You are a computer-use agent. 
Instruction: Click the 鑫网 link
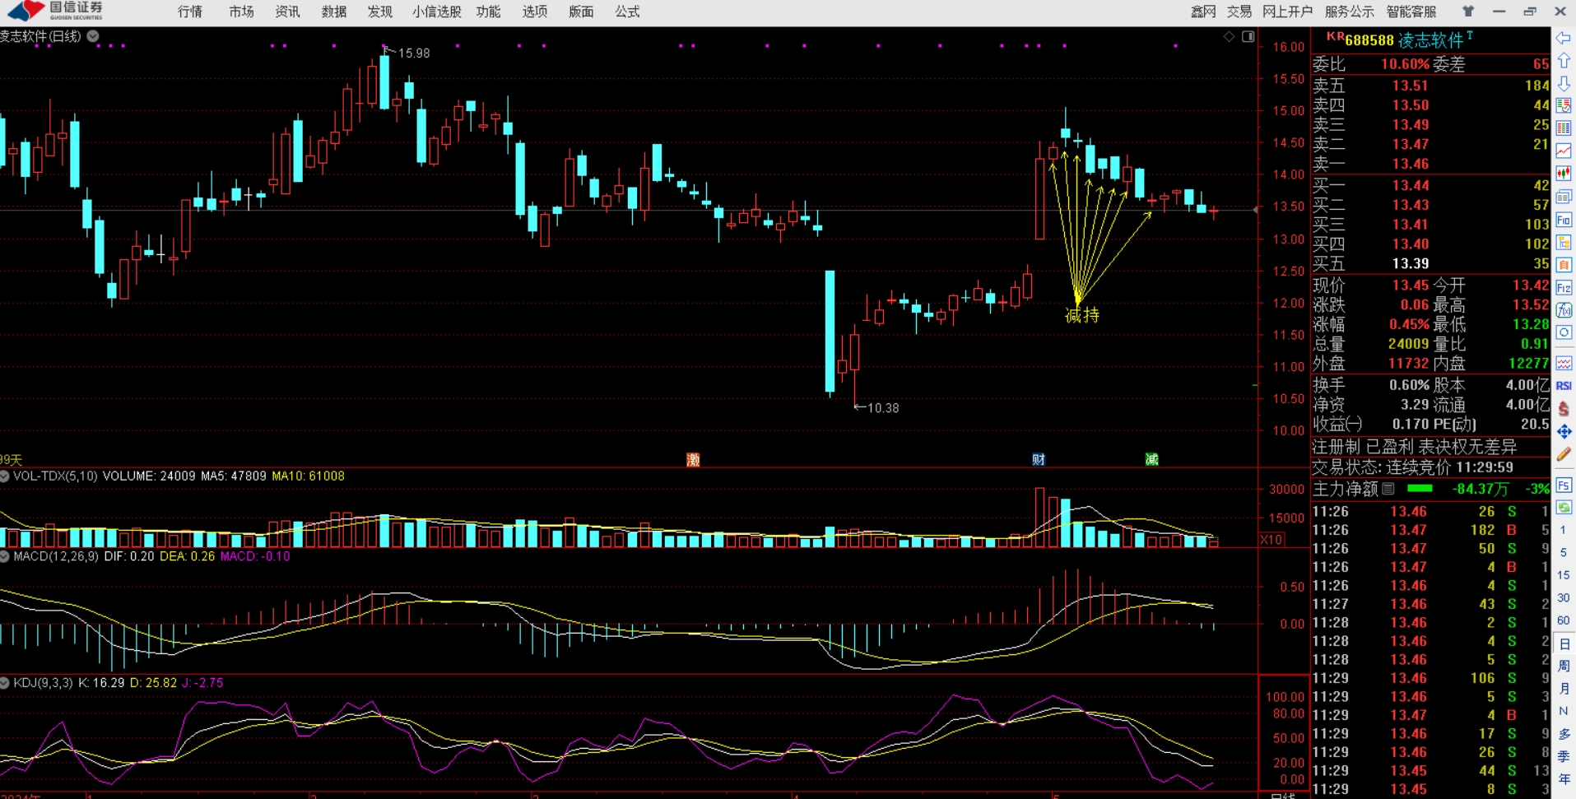click(1203, 12)
